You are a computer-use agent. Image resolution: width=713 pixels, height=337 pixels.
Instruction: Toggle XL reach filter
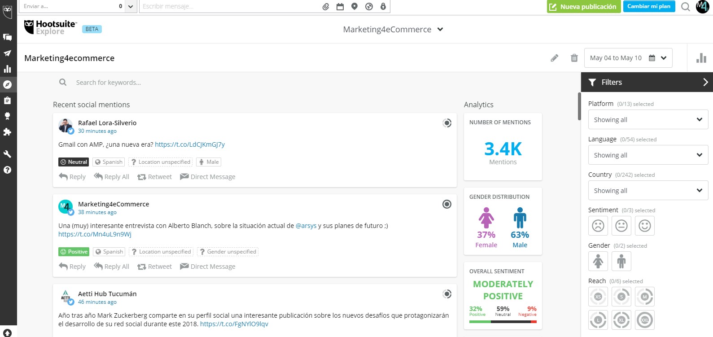click(x=621, y=320)
